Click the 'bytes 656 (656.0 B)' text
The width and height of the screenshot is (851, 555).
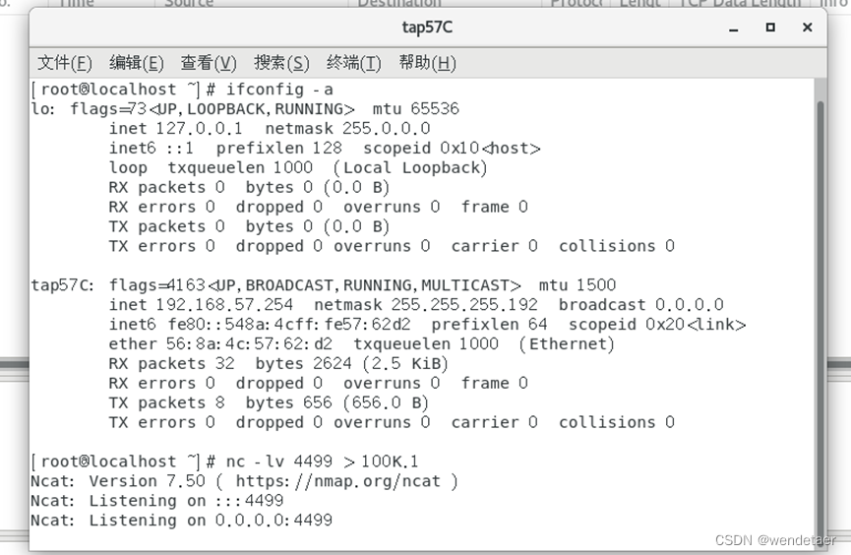click(337, 402)
